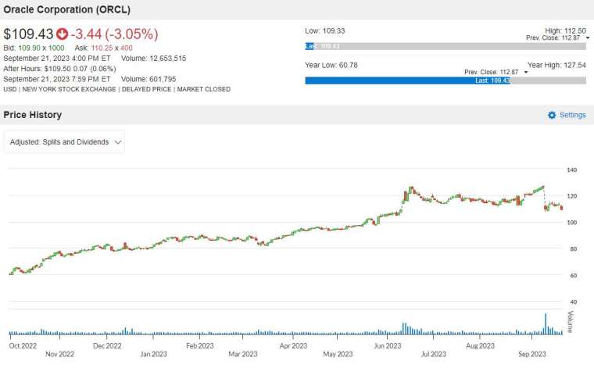Click the Settings gear icon
Screen dimensions: 594x368
point(552,115)
